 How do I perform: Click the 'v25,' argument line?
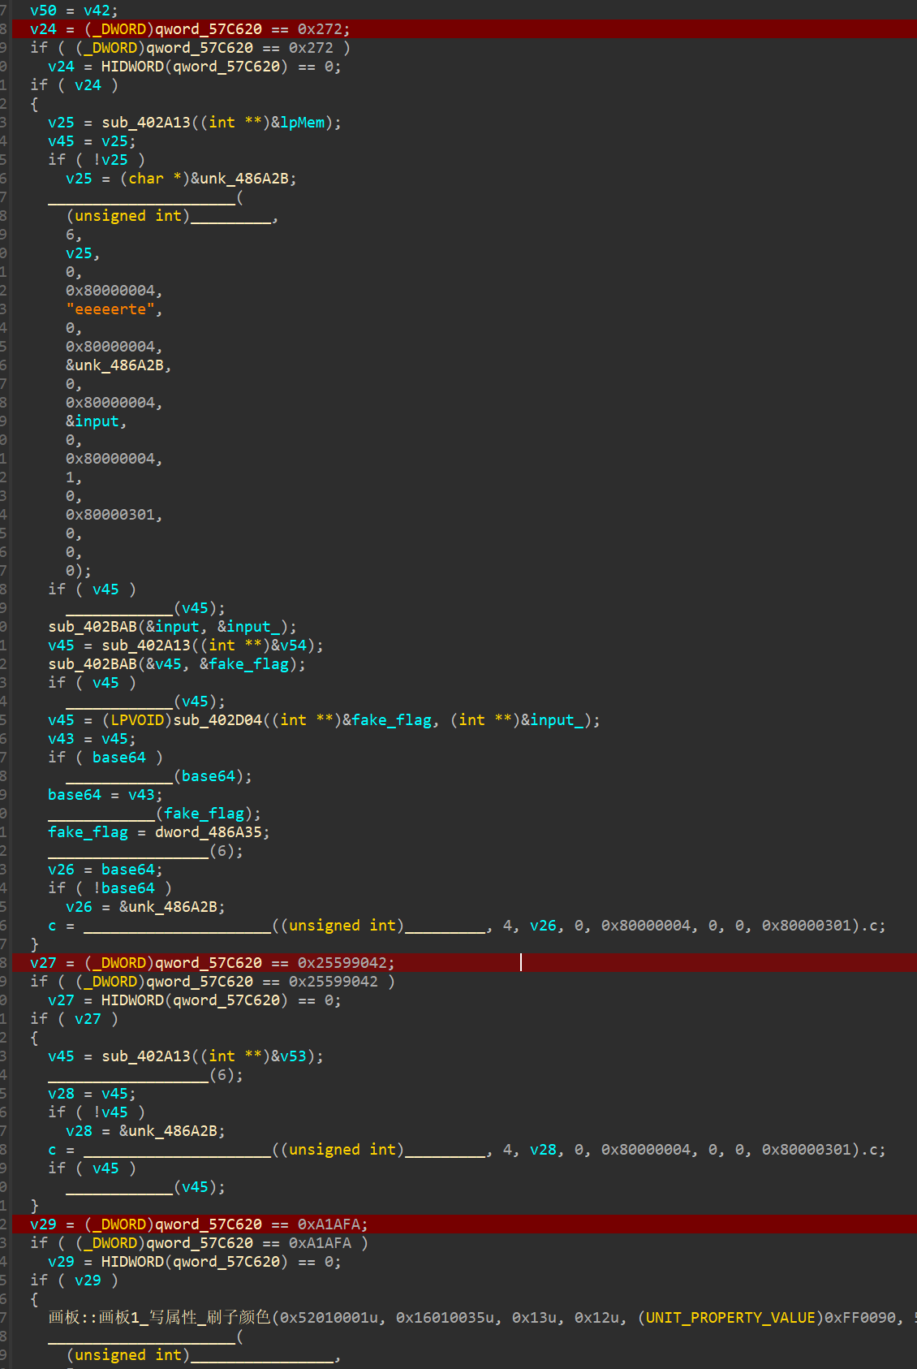pyautogui.click(x=83, y=253)
